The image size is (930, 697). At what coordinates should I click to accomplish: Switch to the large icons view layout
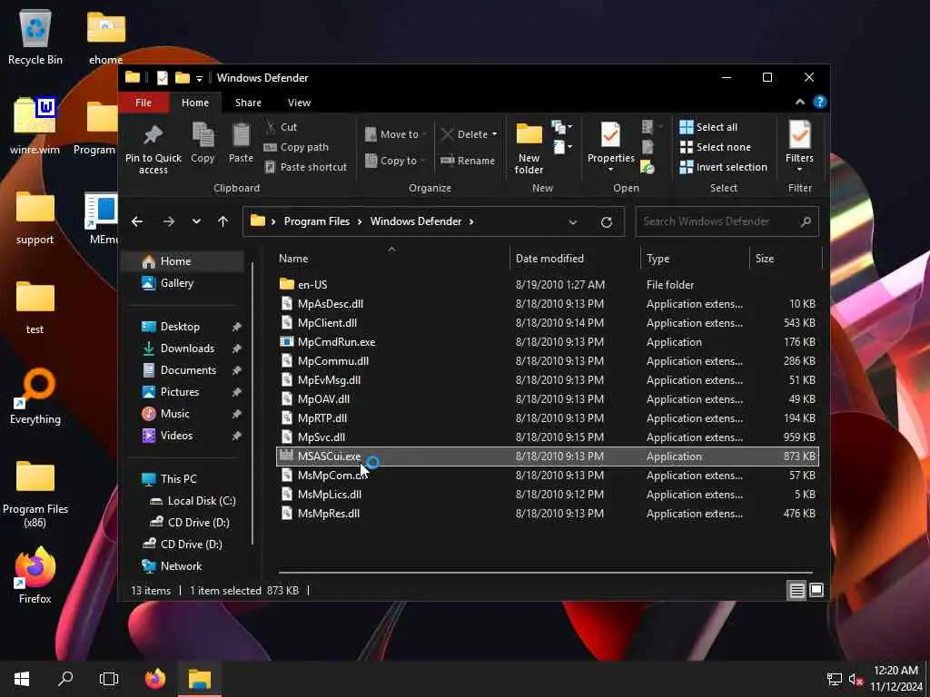pyautogui.click(x=816, y=590)
